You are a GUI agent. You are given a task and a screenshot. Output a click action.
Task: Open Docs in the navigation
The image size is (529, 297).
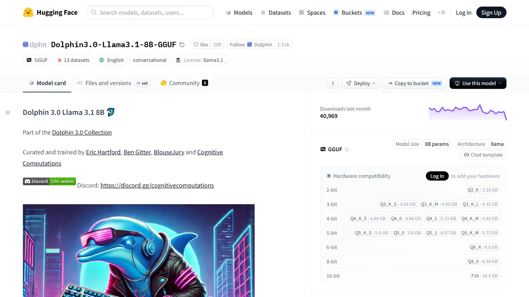[x=394, y=12]
